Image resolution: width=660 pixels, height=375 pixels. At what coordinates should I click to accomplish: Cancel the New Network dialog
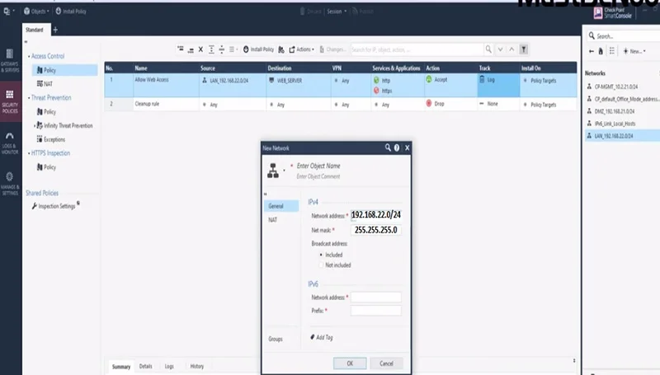pyautogui.click(x=385, y=363)
